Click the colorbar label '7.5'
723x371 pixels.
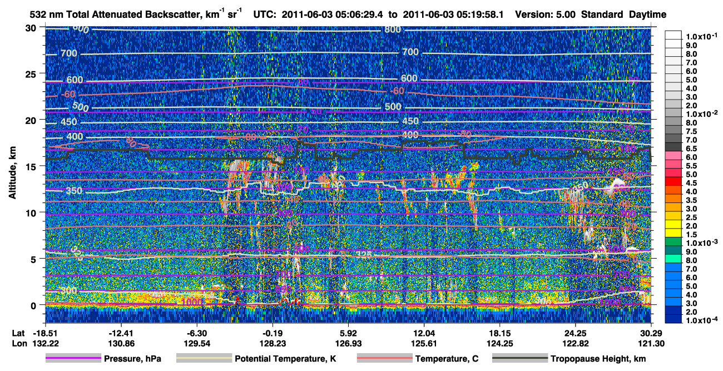[691, 131]
